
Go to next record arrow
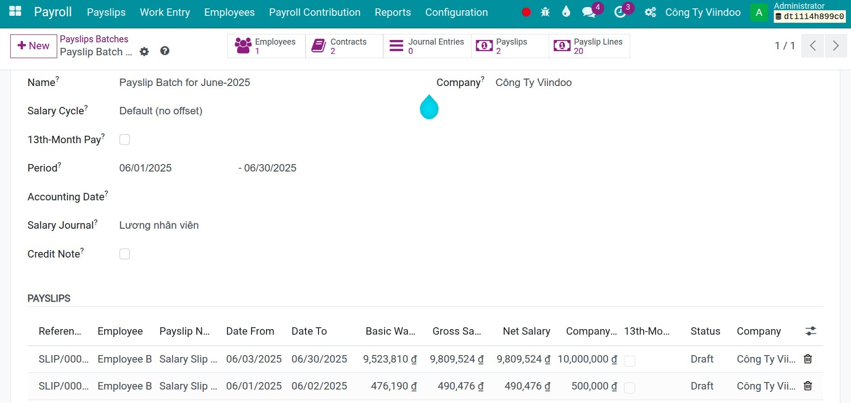click(836, 46)
